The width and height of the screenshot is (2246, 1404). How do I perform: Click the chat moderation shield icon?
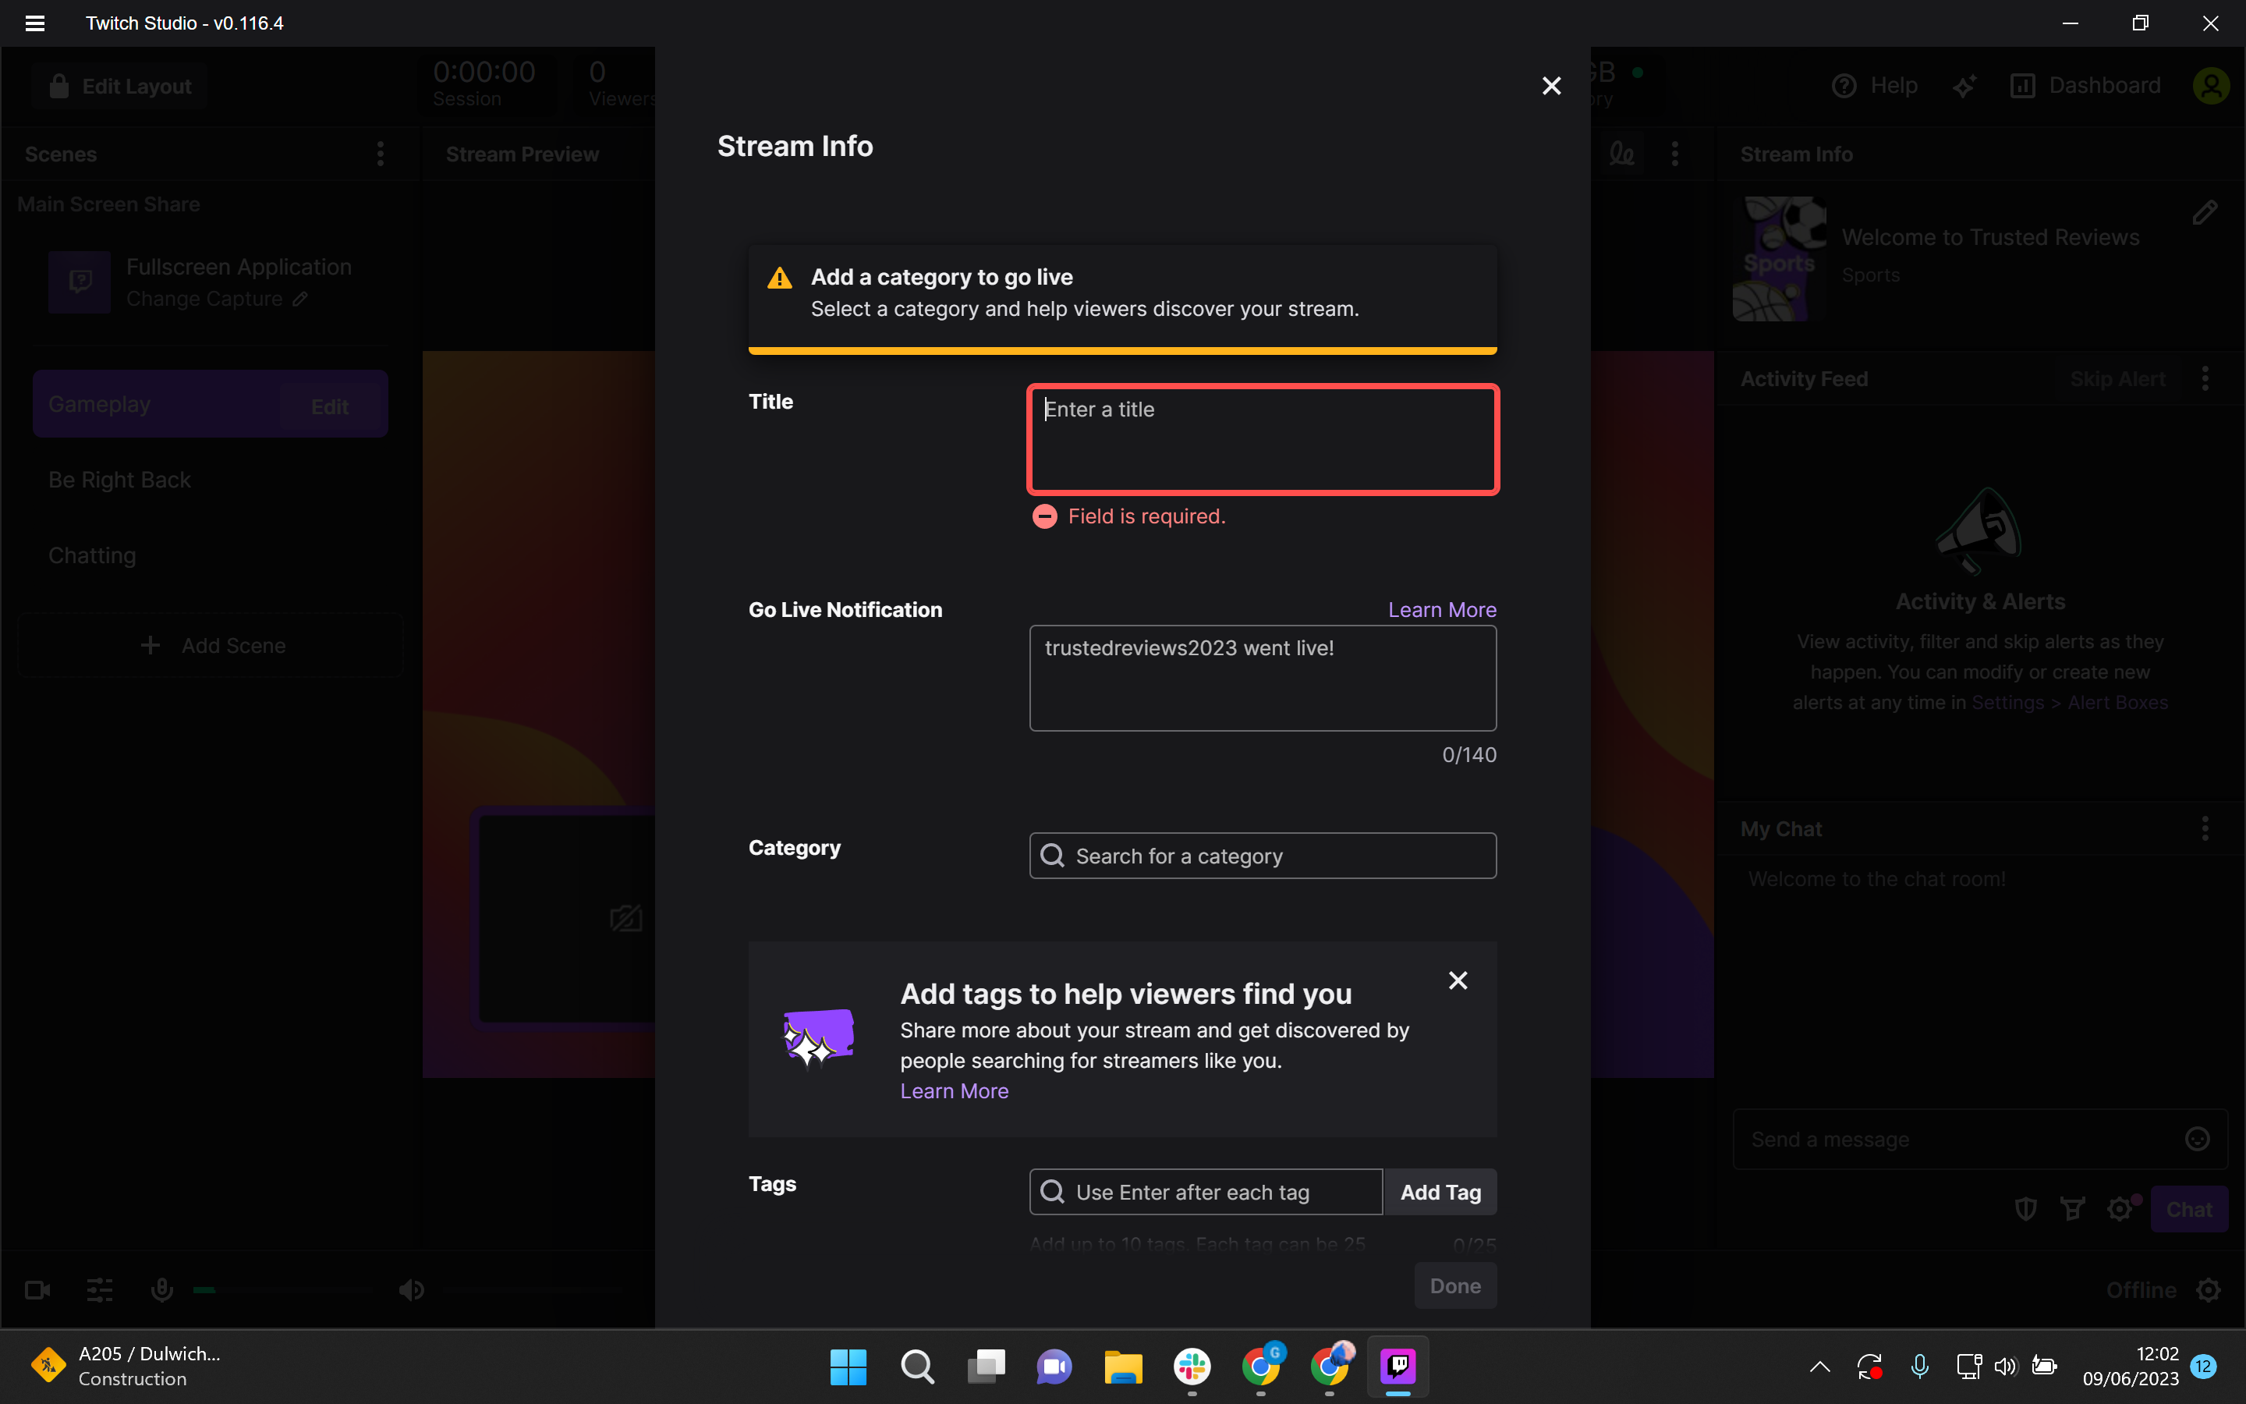click(x=2025, y=1209)
